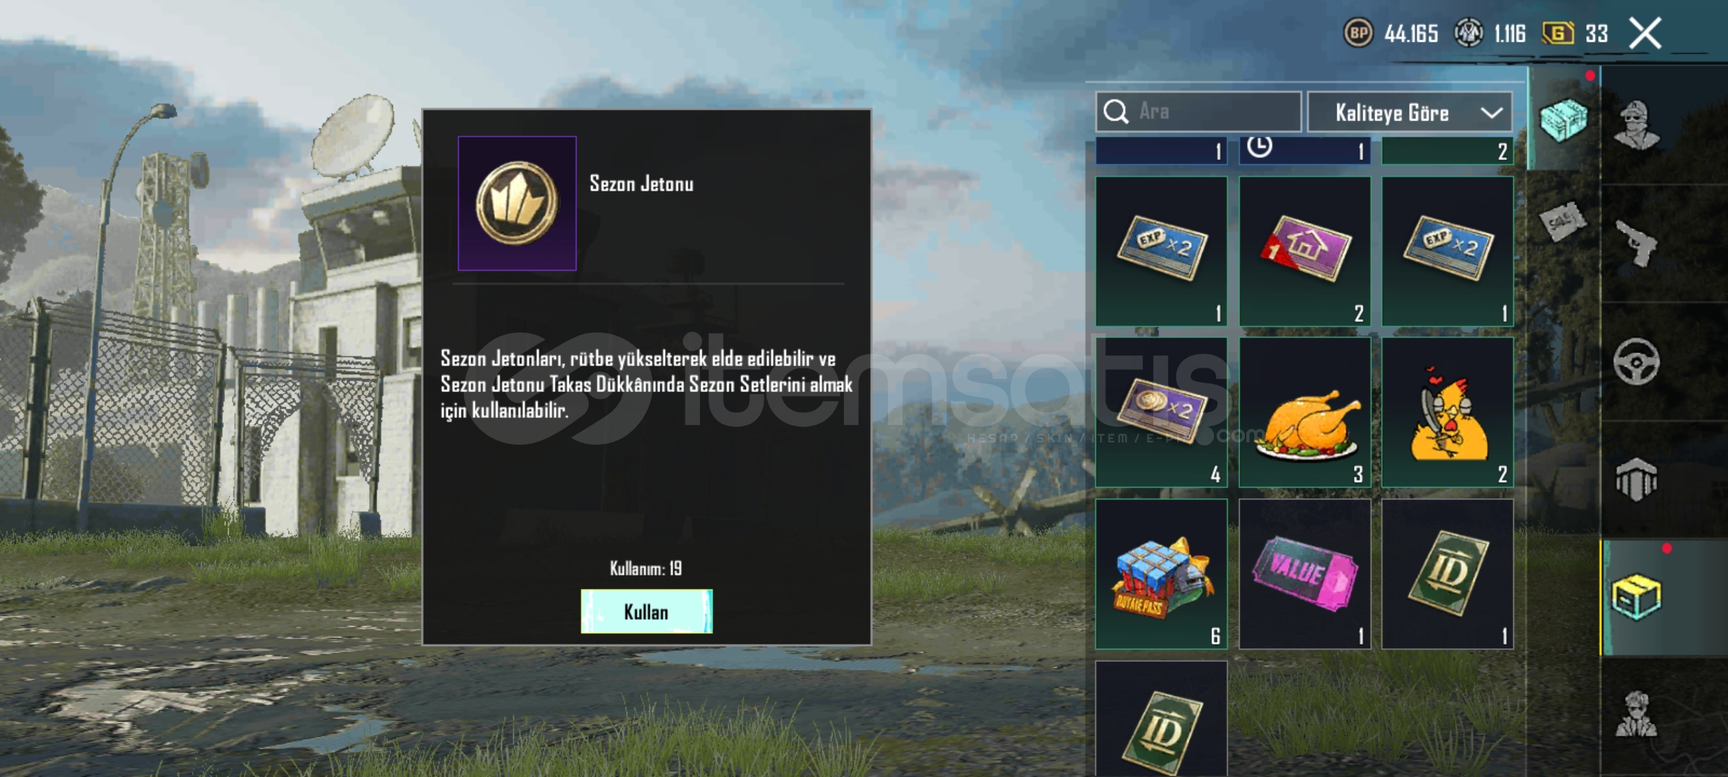The width and height of the screenshot is (1728, 777).
Task: Select the pink VALUE ticket item
Action: 1305,574
